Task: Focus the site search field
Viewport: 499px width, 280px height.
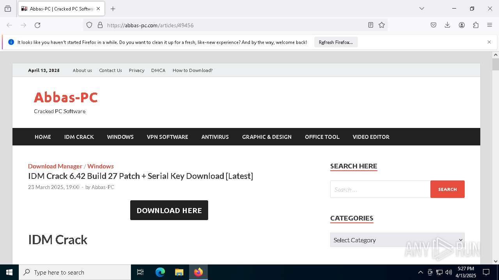Action: tap(380, 189)
